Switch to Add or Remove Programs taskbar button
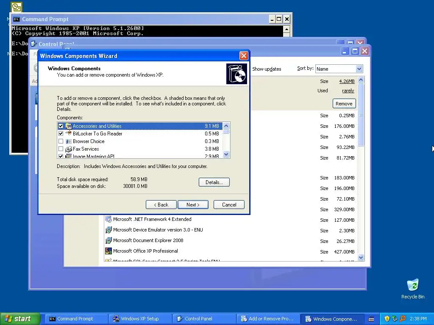 pos(268,319)
